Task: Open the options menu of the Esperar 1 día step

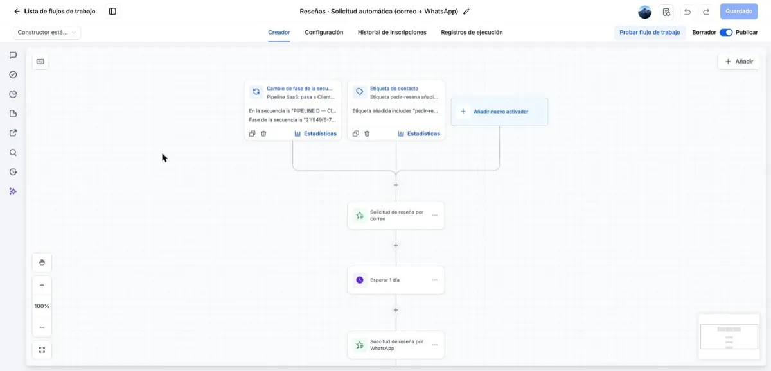Action: (x=435, y=280)
